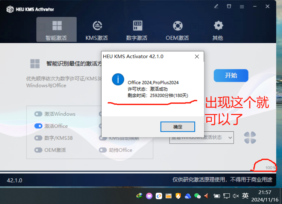Click the pencil edit icon in title bar

pyautogui.click(x=216, y=6)
